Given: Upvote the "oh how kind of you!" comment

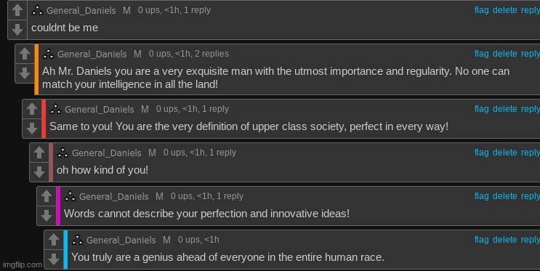Looking at the screenshot, I should (39, 153).
